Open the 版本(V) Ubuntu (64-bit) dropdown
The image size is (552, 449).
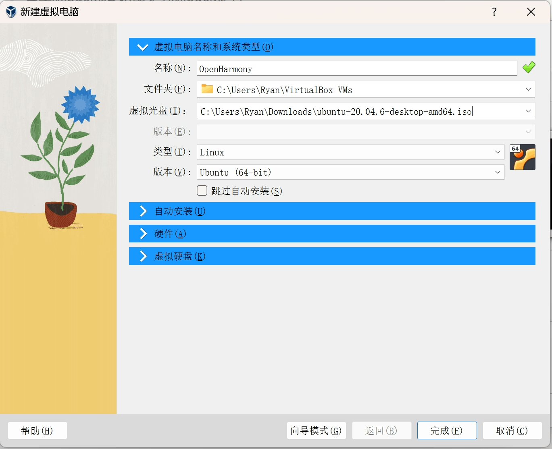point(350,172)
